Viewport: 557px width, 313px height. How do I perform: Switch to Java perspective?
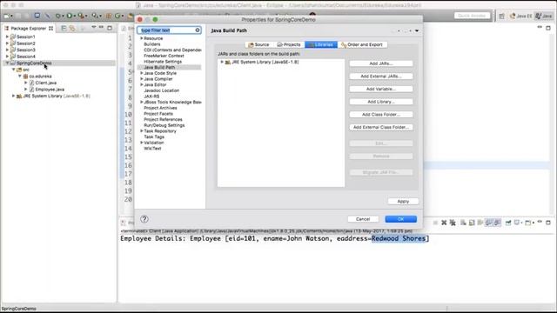click(x=544, y=16)
